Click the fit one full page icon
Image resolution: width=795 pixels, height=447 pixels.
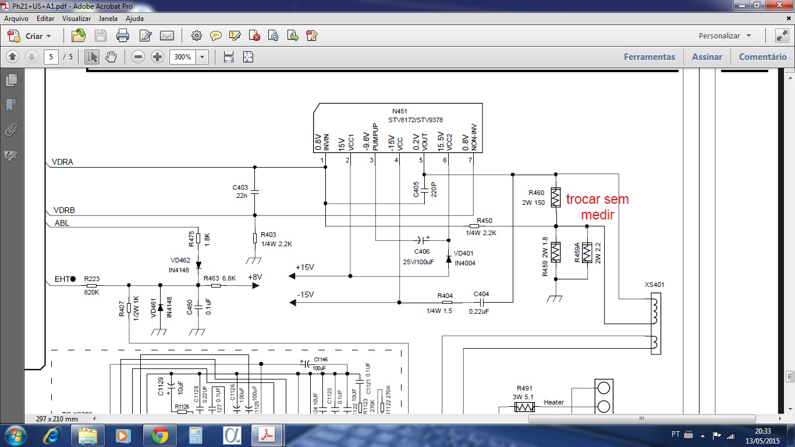tap(249, 56)
